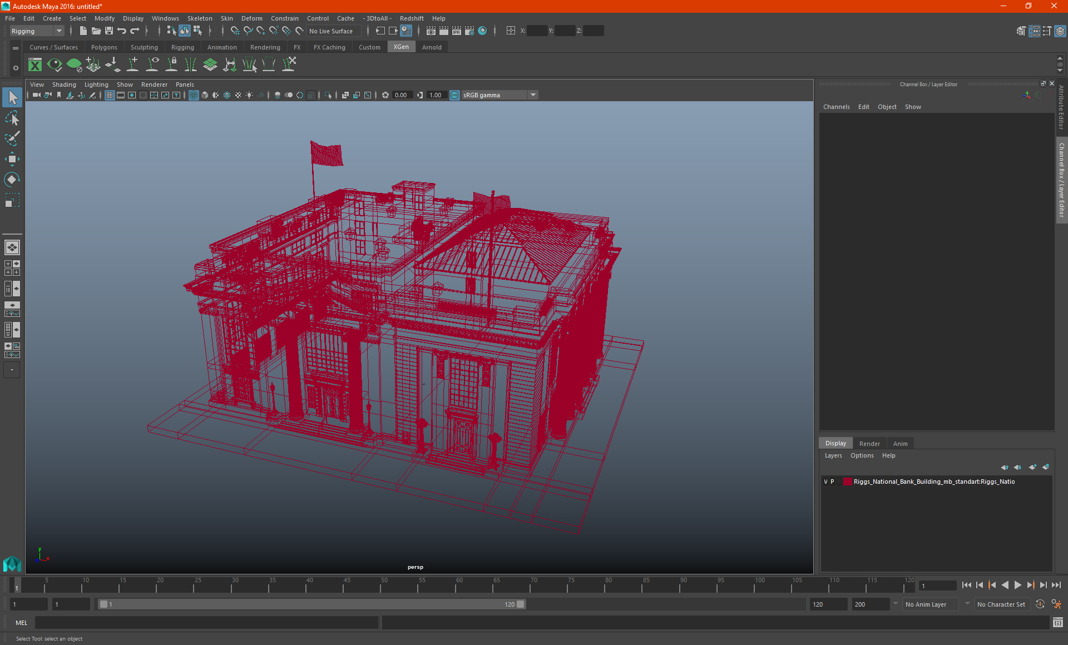Click the guide lock shelf icon
Screen dimensions: 1068x645
coord(171,65)
